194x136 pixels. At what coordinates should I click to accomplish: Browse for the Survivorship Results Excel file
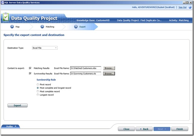click(109, 73)
